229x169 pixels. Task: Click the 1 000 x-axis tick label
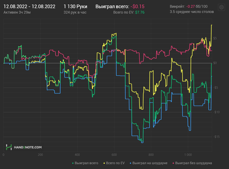(188, 155)
